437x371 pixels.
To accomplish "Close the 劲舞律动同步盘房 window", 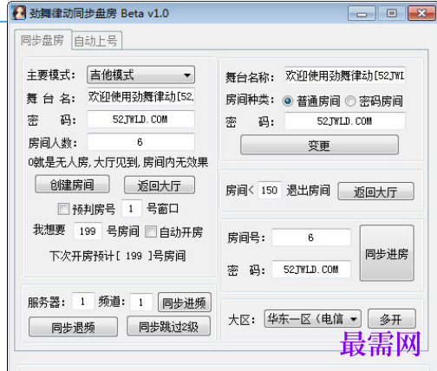I will (421, 13).
